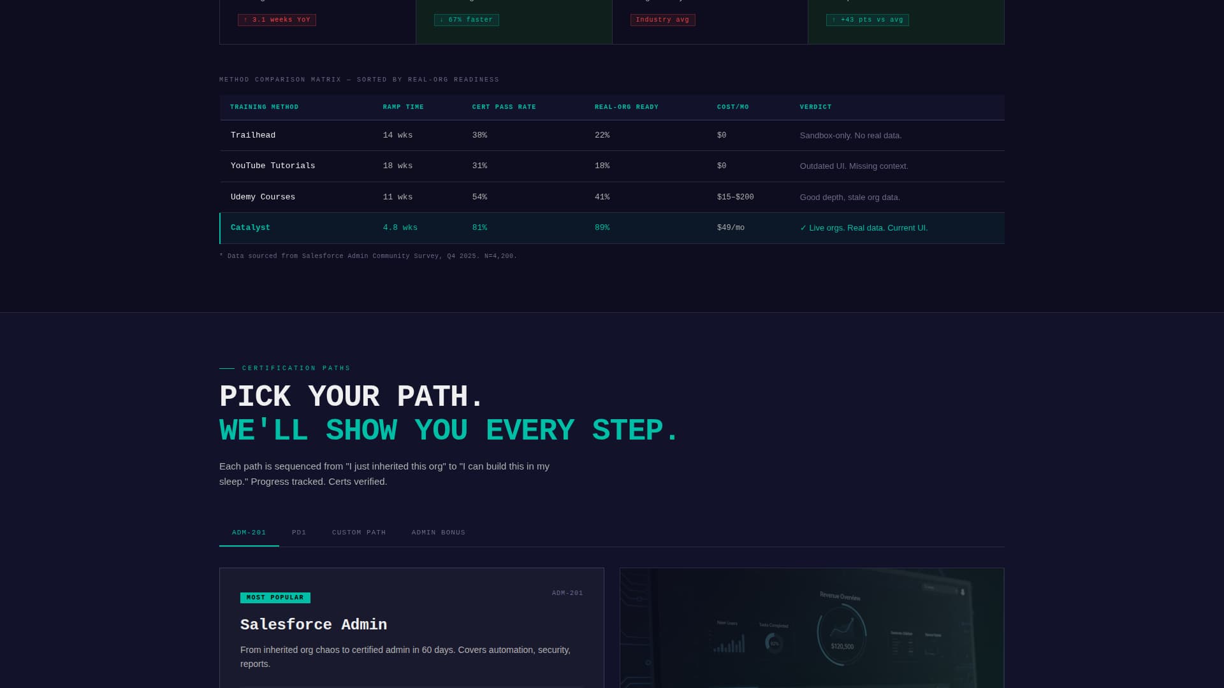Viewport: 1224px width, 688px height.
Task: Click the ADM-201 code on the card
Action: (567, 593)
